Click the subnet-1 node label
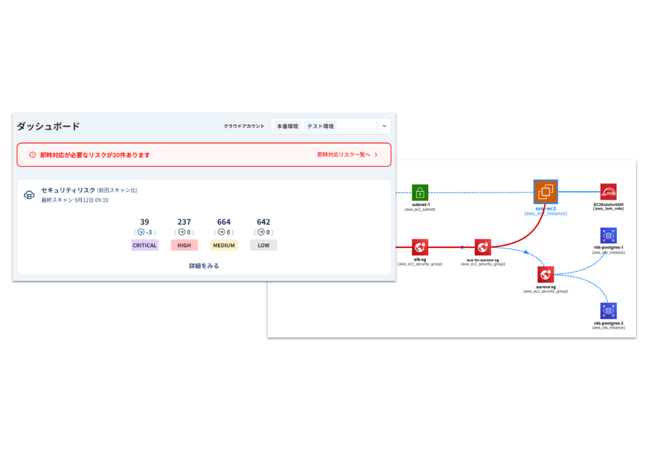648x450 pixels. pyautogui.click(x=420, y=205)
